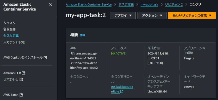The image size is (218, 100).
Task: Click the 作成時刻 label
Action: click(153, 48)
